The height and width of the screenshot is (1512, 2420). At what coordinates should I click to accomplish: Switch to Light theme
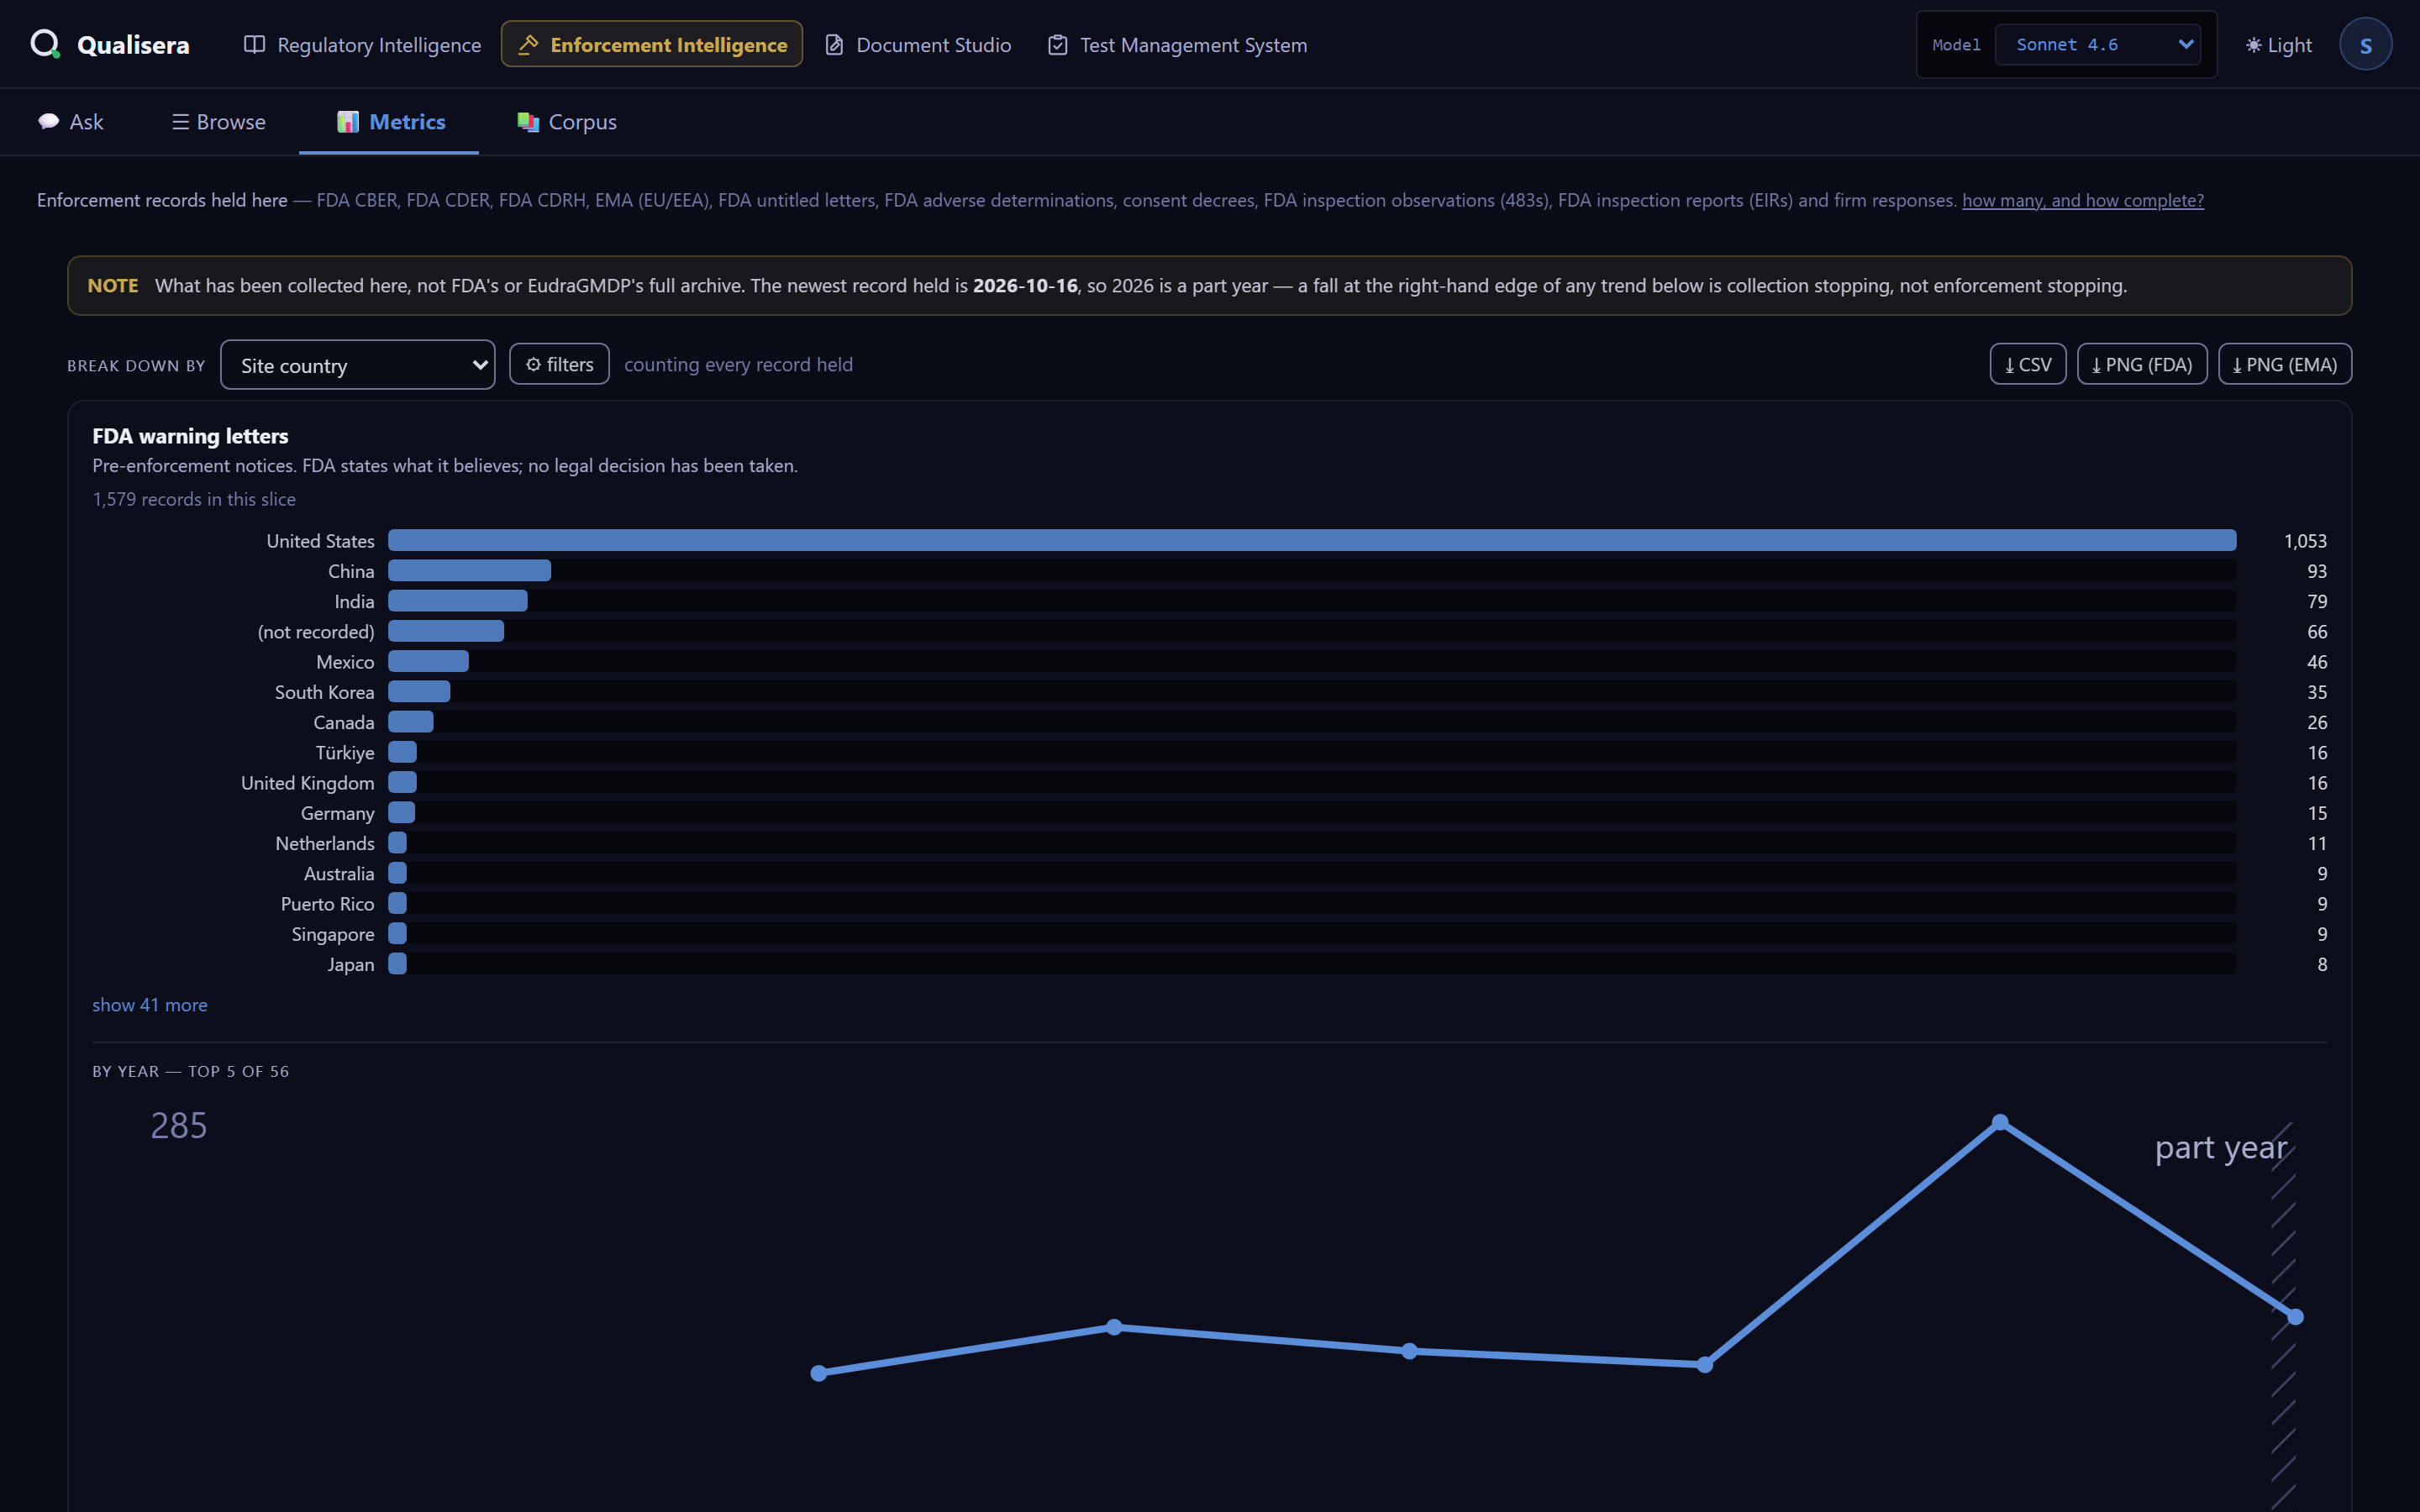(x=2278, y=45)
